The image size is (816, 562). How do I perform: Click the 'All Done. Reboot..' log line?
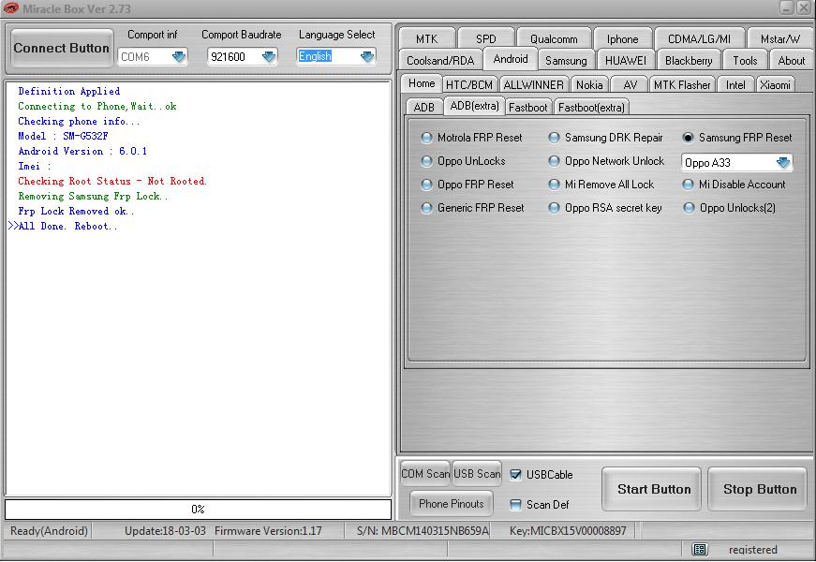(x=67, y=227)
